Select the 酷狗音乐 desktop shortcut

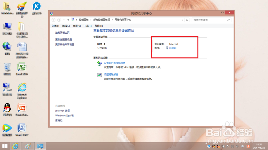[36, 8]
